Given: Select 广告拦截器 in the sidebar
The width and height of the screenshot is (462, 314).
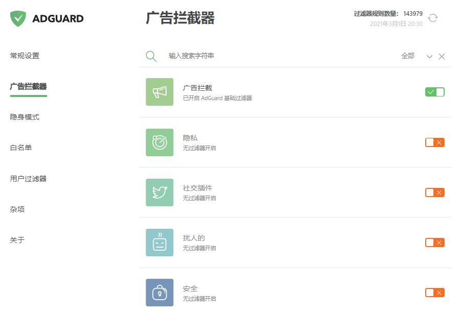Looking at the screenshot, I should tap(28, 86).
